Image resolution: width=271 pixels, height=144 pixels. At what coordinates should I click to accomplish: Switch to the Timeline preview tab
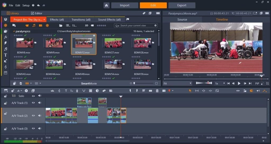pos(222,20)
